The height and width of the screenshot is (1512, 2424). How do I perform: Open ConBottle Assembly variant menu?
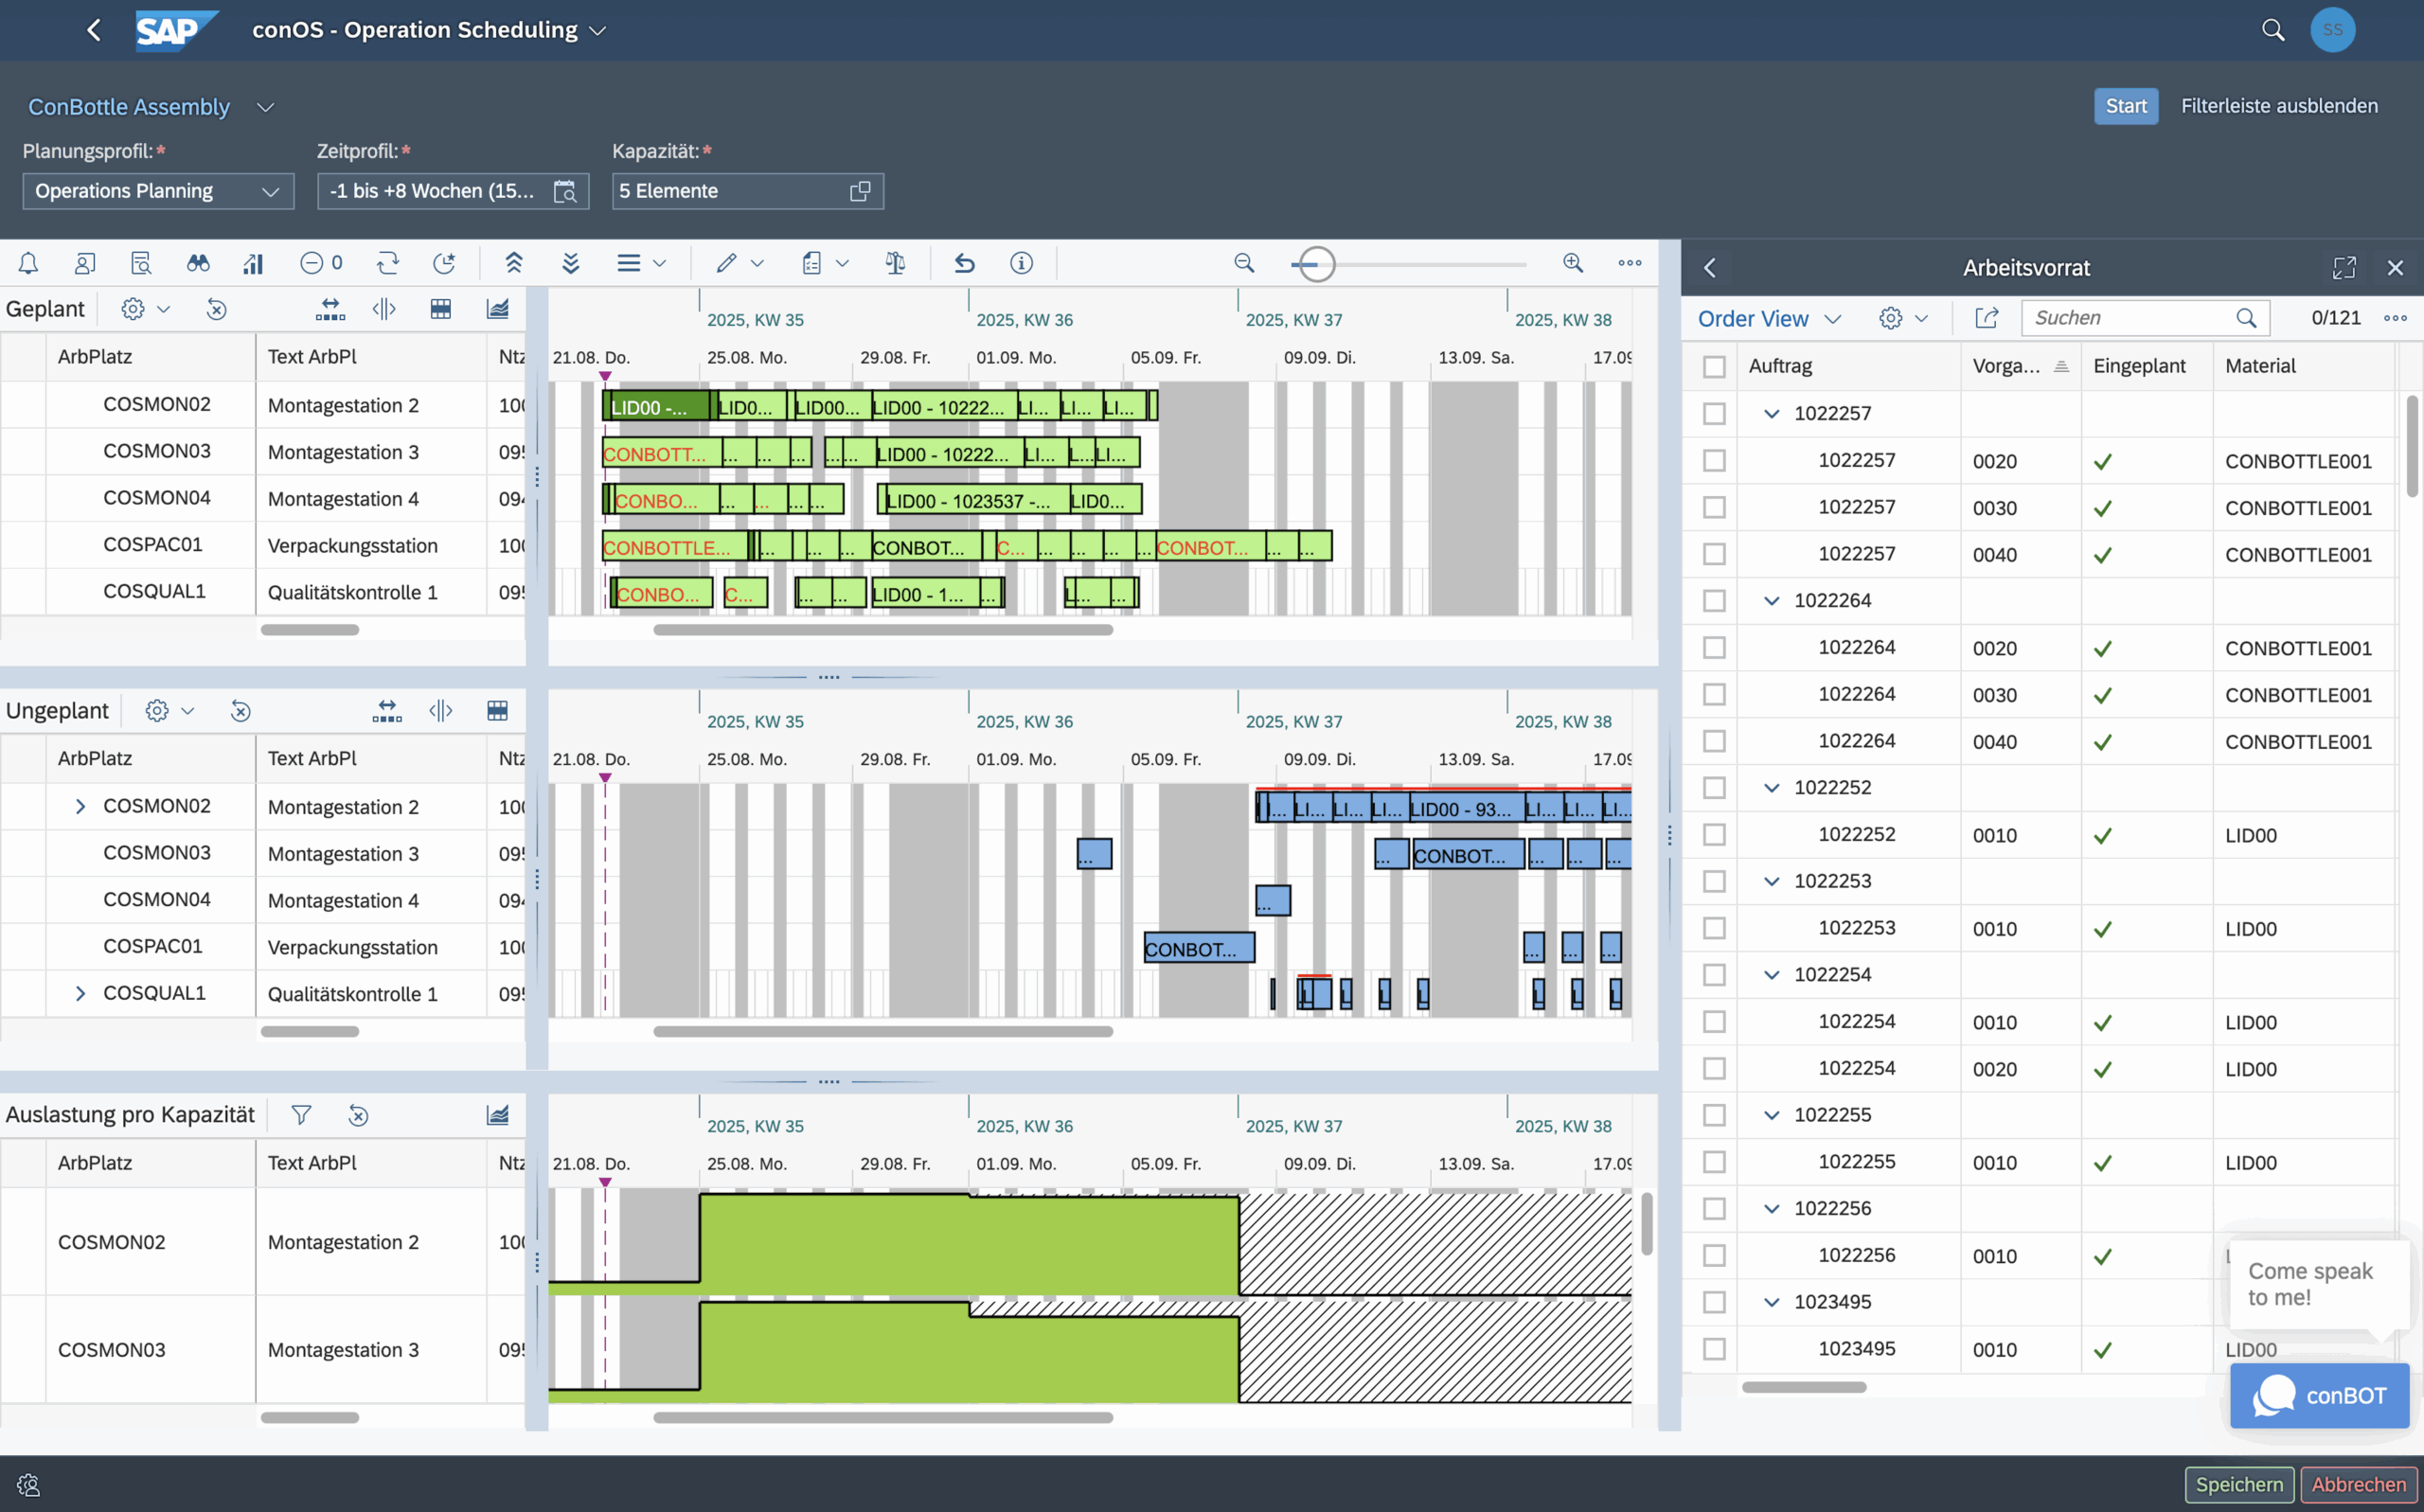click(265, 107)
